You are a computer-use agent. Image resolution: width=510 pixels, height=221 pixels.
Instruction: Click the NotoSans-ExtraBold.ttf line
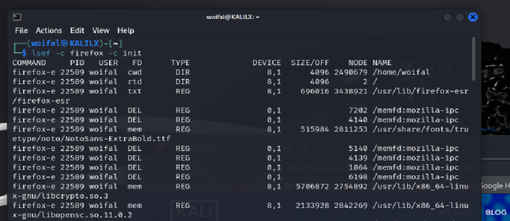[91, 139]
